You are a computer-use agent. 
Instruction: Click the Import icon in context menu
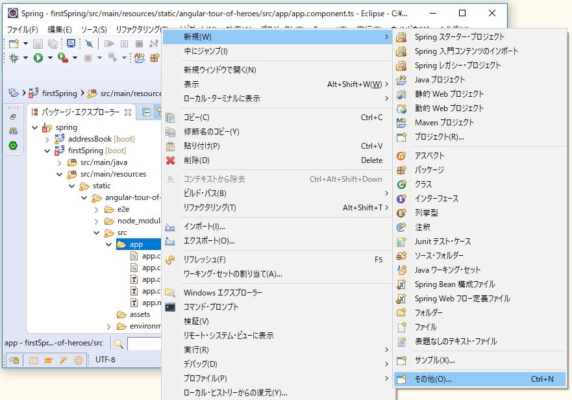170,227
